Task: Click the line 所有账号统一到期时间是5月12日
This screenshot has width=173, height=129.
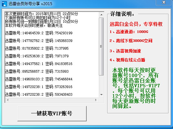Action: [x=41, y=21]
